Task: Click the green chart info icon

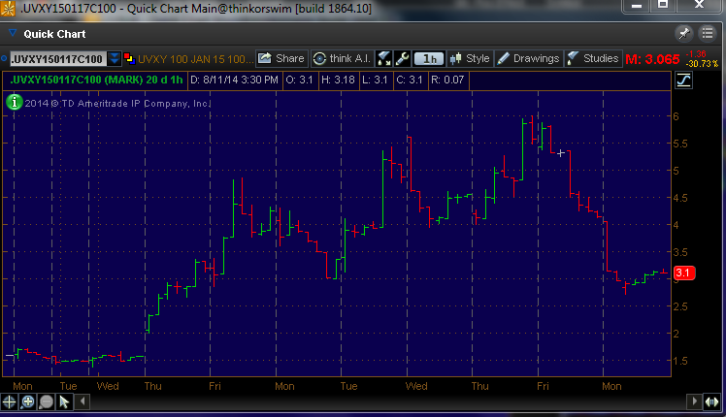Action: (15, 101)
